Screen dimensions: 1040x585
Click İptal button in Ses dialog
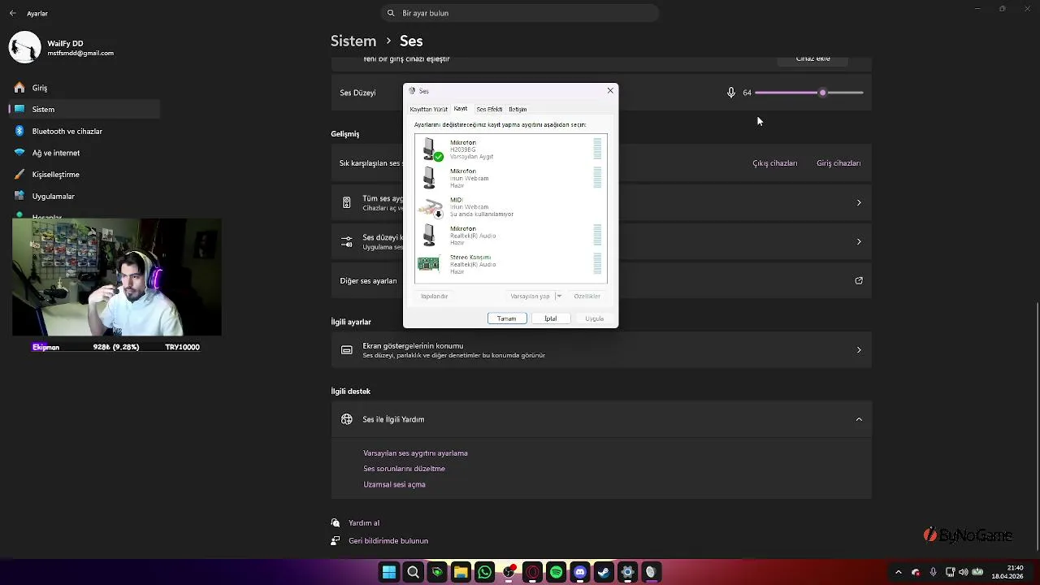550,318
